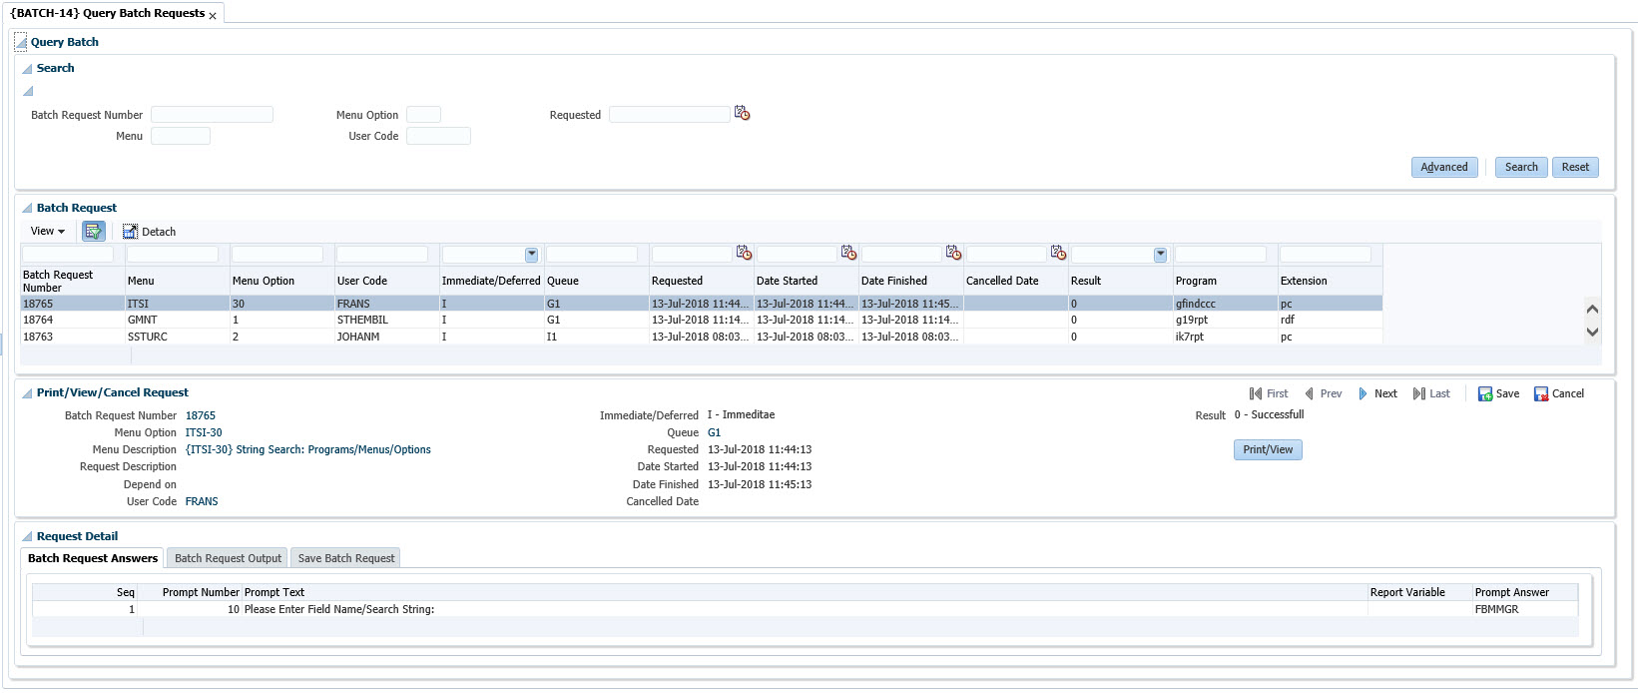The height and width of the screenshot is (693, 1638).
Task: Click the Requested search date field
Action: [670, 115]
